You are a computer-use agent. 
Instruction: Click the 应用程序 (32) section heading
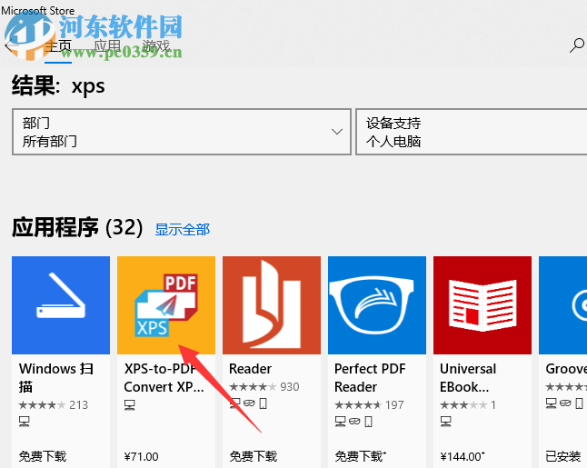(x=77, y=227)
